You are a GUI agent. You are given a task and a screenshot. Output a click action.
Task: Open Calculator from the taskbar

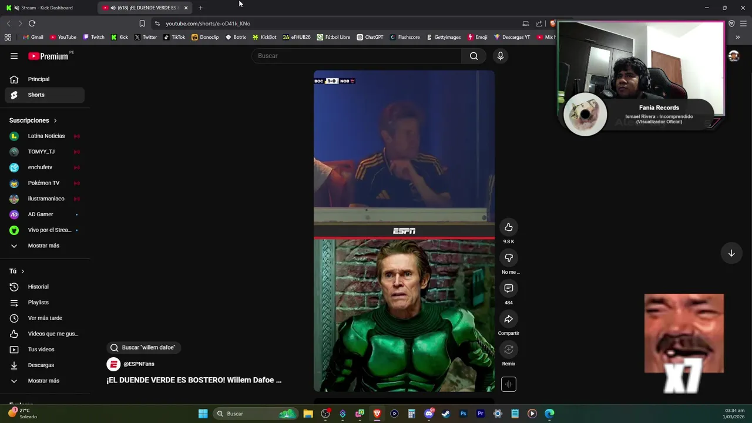tap(411, 414)
